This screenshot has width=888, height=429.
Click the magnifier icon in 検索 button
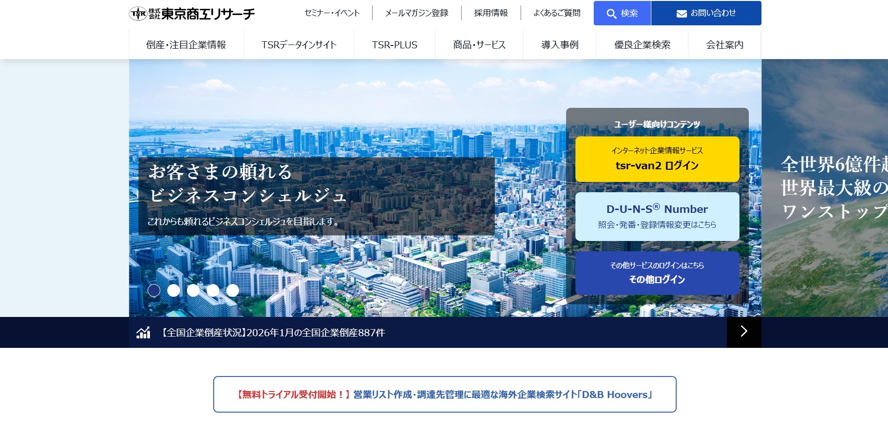[x=611, y=14]
